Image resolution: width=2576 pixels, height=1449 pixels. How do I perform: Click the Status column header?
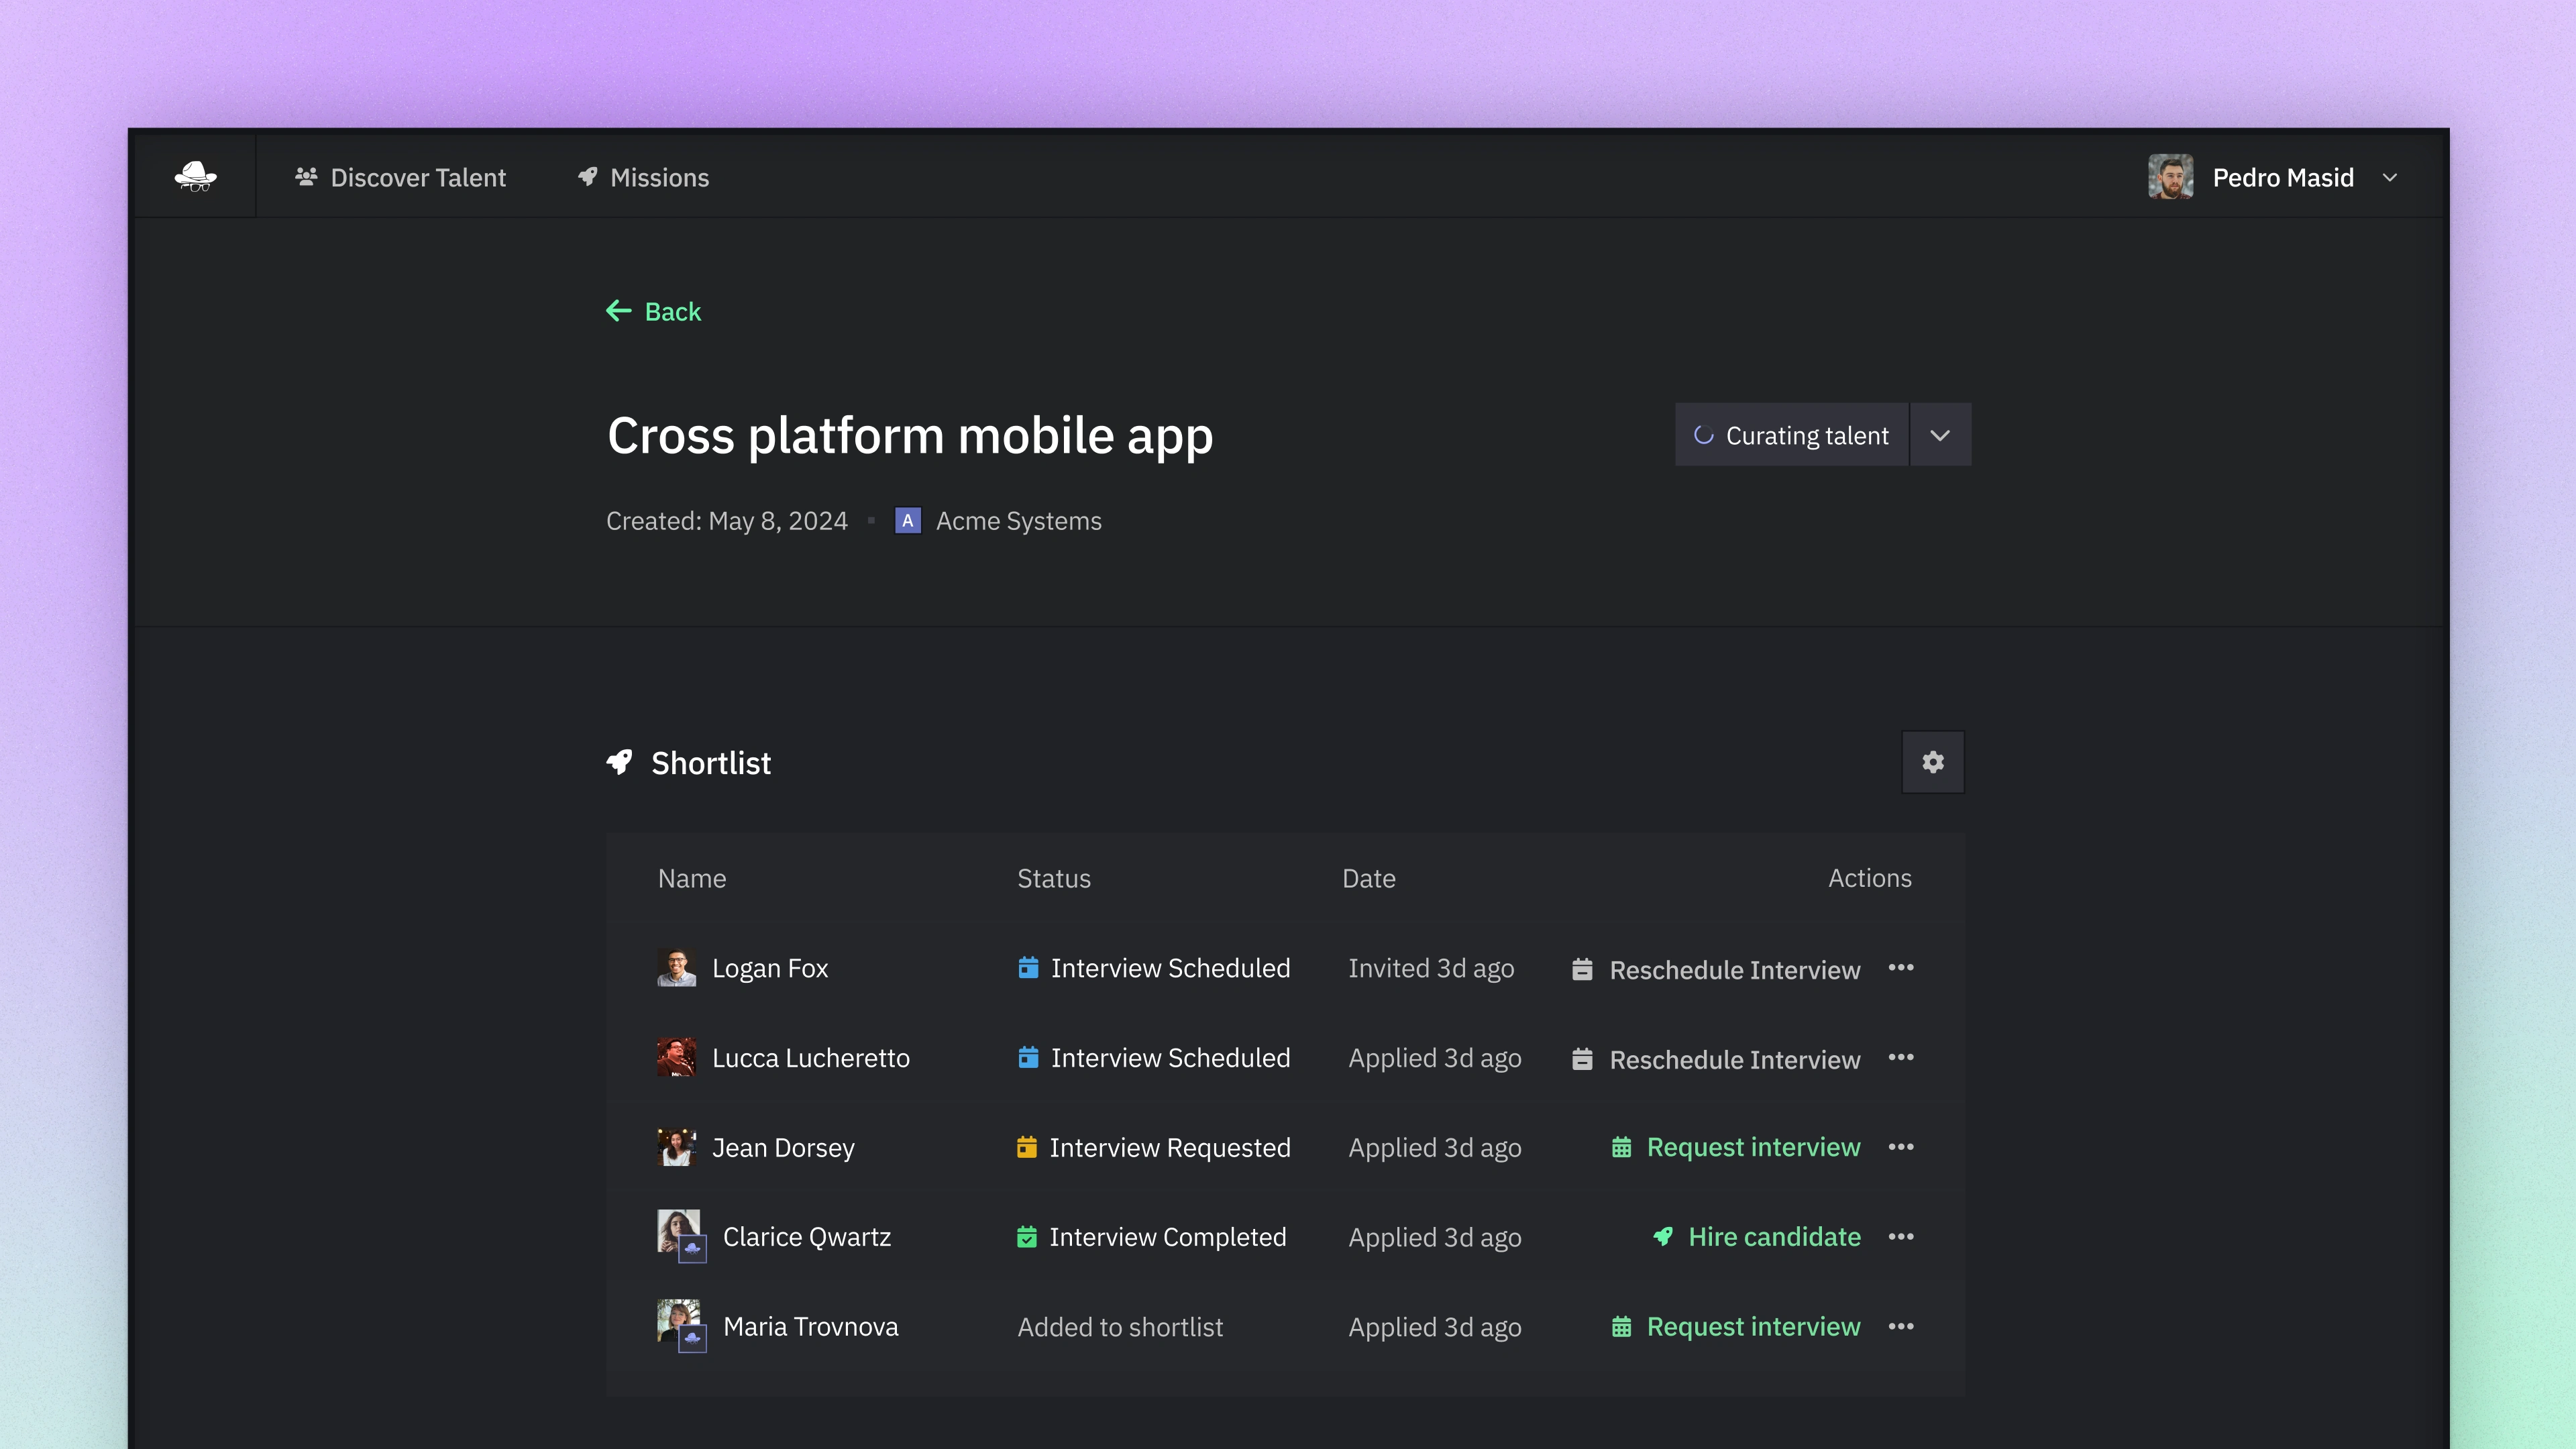click(x=1054, y=878)
